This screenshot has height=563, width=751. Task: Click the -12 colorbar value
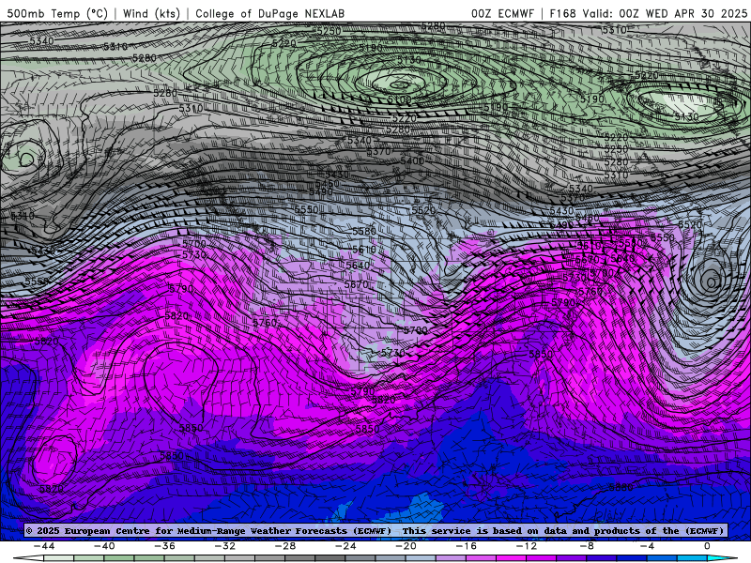(527, 546)
